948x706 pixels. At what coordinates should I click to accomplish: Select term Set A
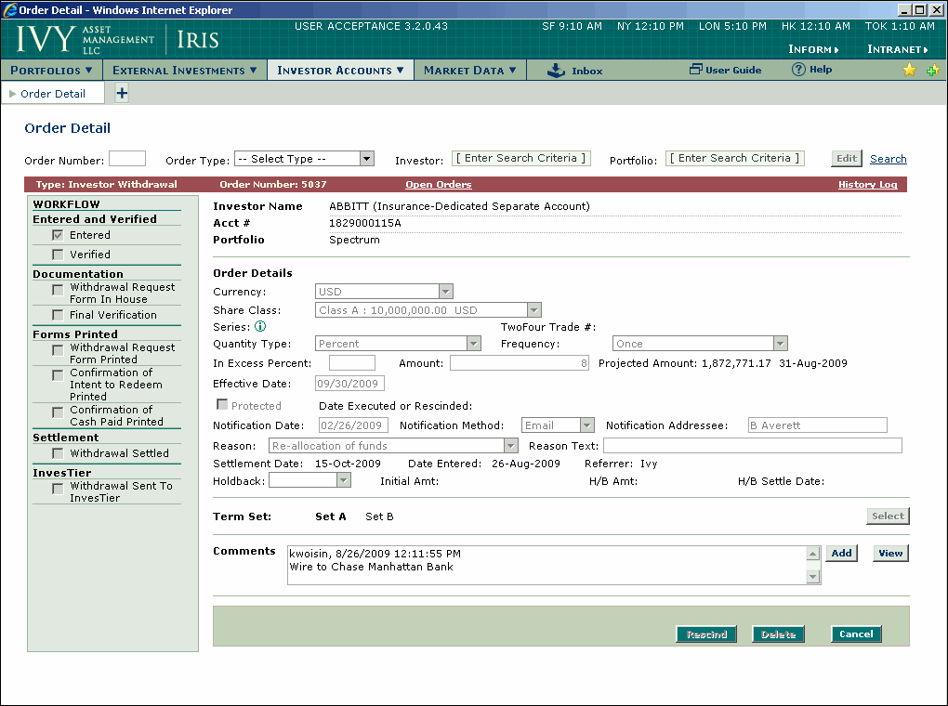(331, 516)
